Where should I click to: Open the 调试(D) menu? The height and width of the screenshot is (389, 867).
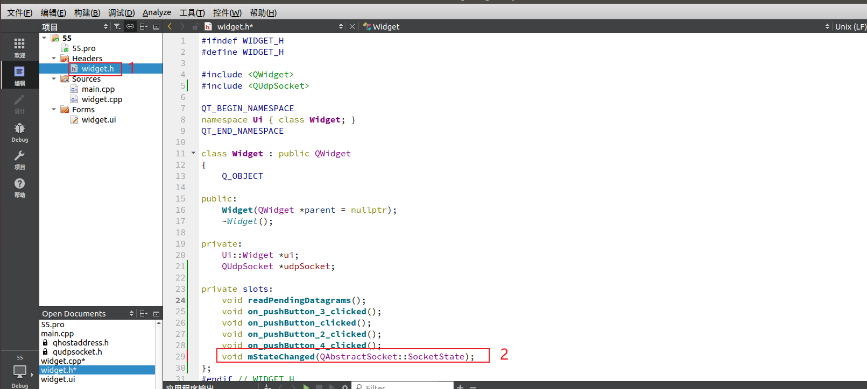[122, 12]
